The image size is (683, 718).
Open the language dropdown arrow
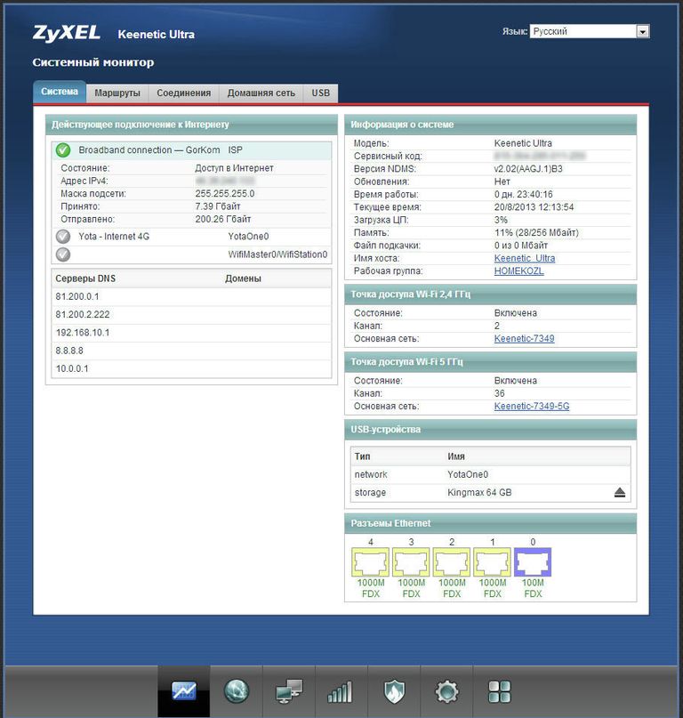click(643, 32)
